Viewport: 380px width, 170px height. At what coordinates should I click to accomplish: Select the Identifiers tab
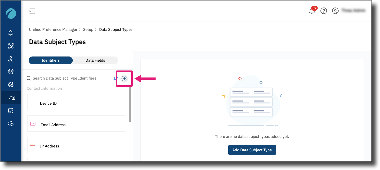tap(50, 60)
